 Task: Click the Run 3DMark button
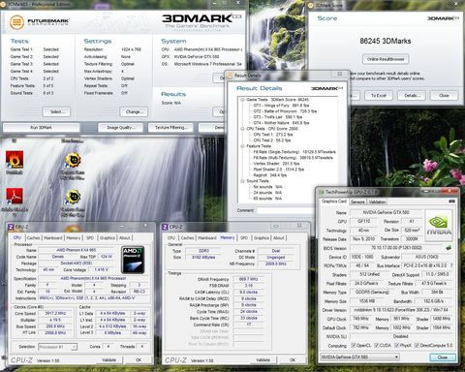42,128
